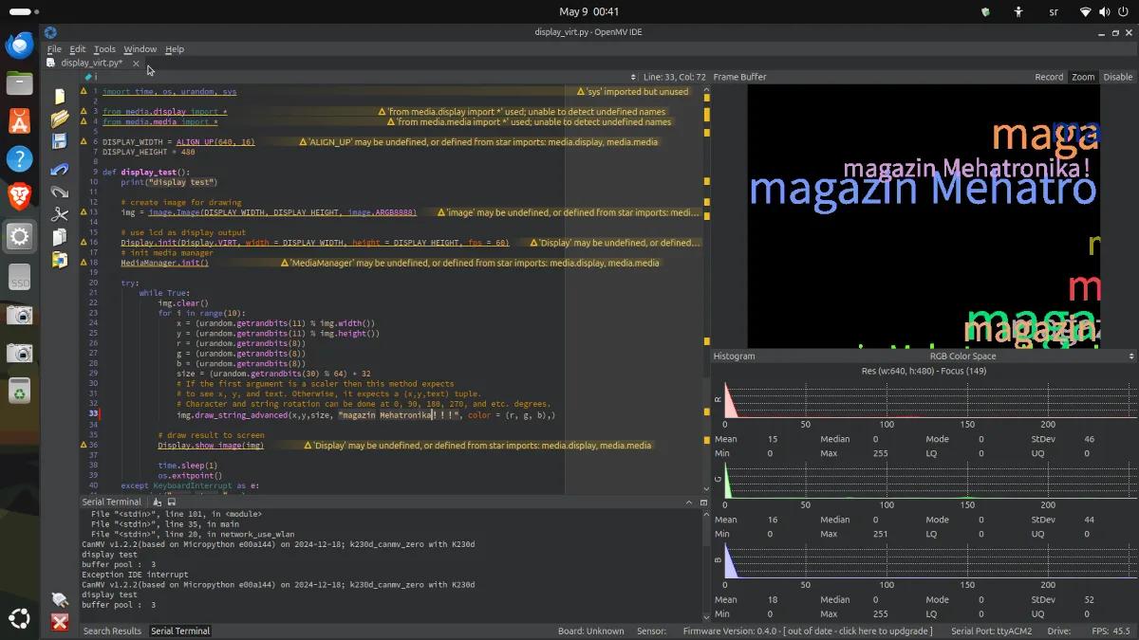Screen dimensions: 1139x640
Task: Click the editor vertical scrollbar
Action: (x=706, y=288)
